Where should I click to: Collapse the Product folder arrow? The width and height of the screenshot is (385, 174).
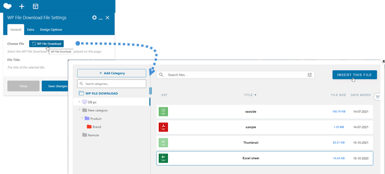point(82,118)
